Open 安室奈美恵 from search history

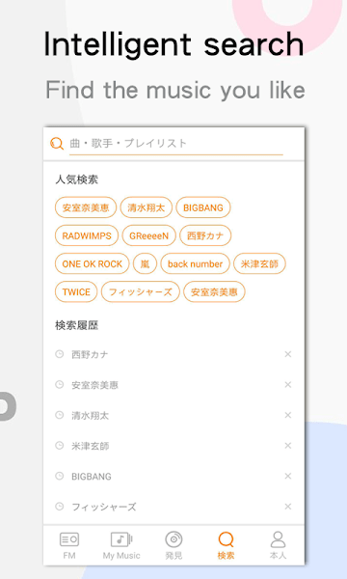[94, 385]
